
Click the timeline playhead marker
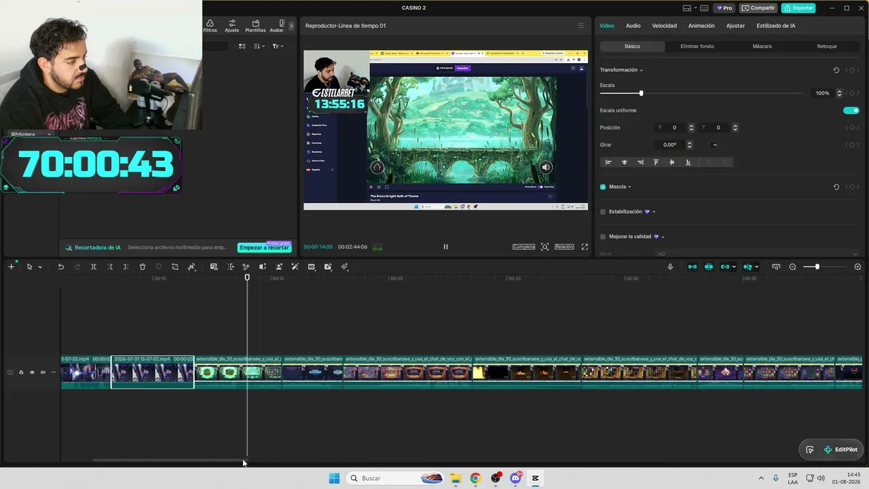tap(247, 277)
